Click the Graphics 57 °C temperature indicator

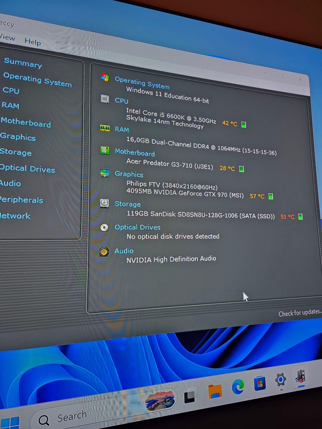[261, 196]
